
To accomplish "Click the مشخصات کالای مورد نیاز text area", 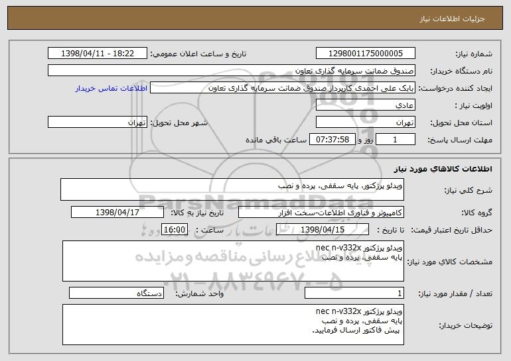I will pyautogui.click(x=233, y=261).
